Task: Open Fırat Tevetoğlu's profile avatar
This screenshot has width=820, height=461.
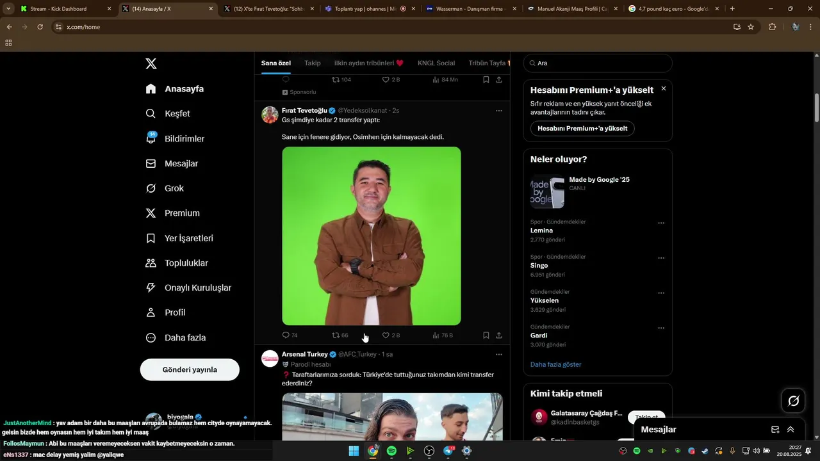Action: (x=270, y=115)
